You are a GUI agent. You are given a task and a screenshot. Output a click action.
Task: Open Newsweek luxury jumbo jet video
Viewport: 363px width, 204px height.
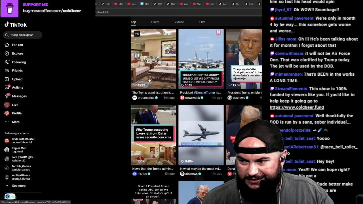click(201, 59)
